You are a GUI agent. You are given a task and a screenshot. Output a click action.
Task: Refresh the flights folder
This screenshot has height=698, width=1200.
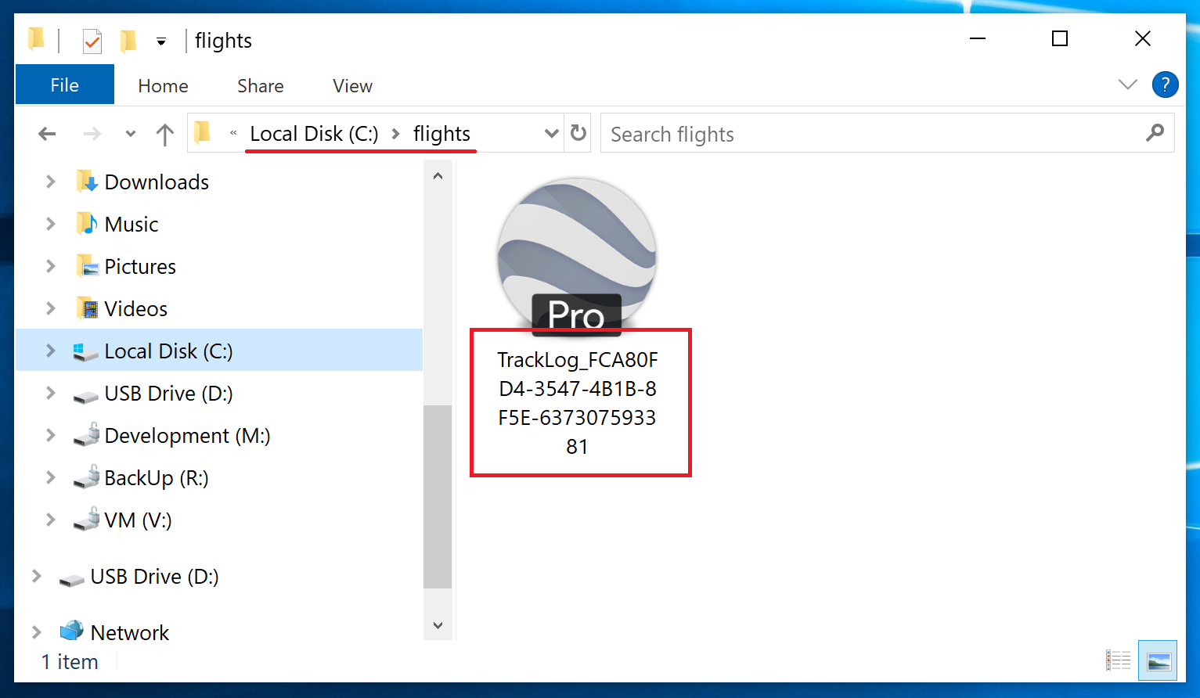578,133
